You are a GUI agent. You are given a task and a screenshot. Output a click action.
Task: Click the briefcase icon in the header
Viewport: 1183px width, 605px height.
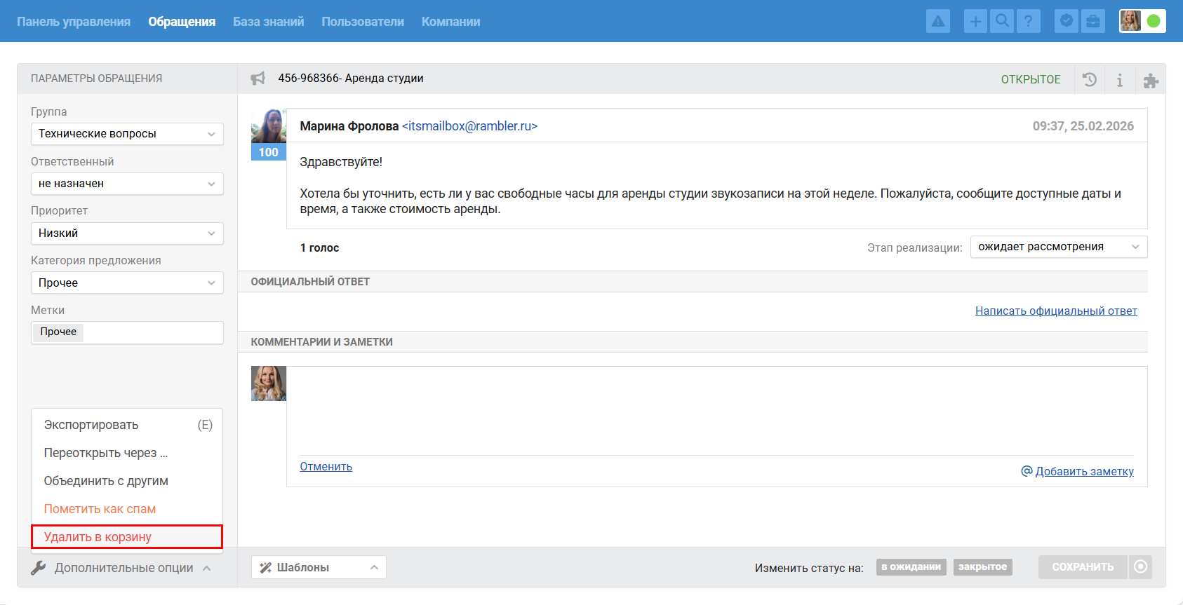pyautogui.click(x=1093, y=22)
